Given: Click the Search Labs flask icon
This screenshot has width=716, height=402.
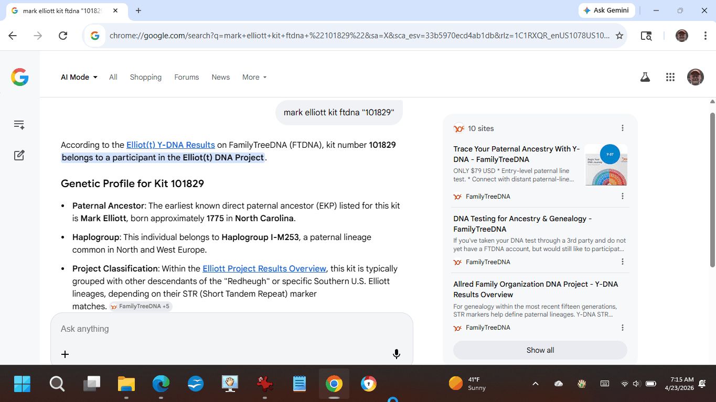Looking at the screenshot, I should 645,77.
